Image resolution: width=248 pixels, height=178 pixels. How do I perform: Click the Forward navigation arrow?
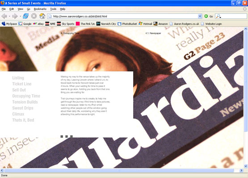pyautogui.click(x=15, y=16)
